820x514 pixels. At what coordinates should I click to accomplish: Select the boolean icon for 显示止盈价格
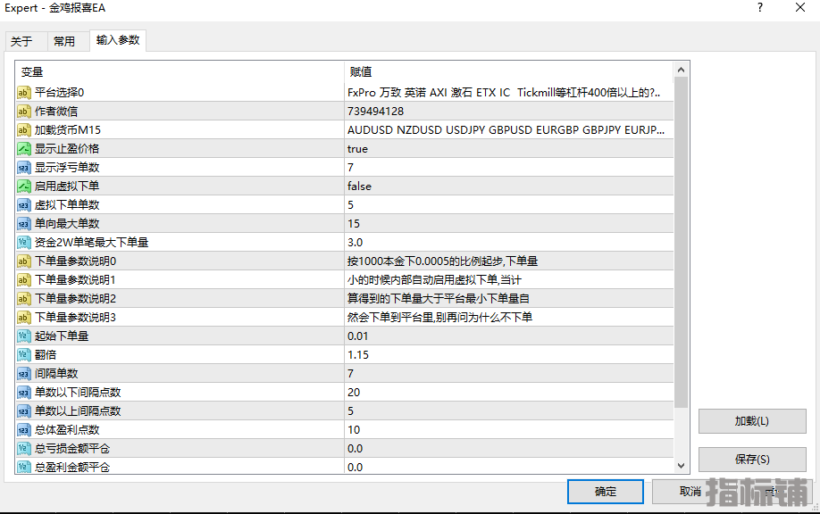[23, 149]
